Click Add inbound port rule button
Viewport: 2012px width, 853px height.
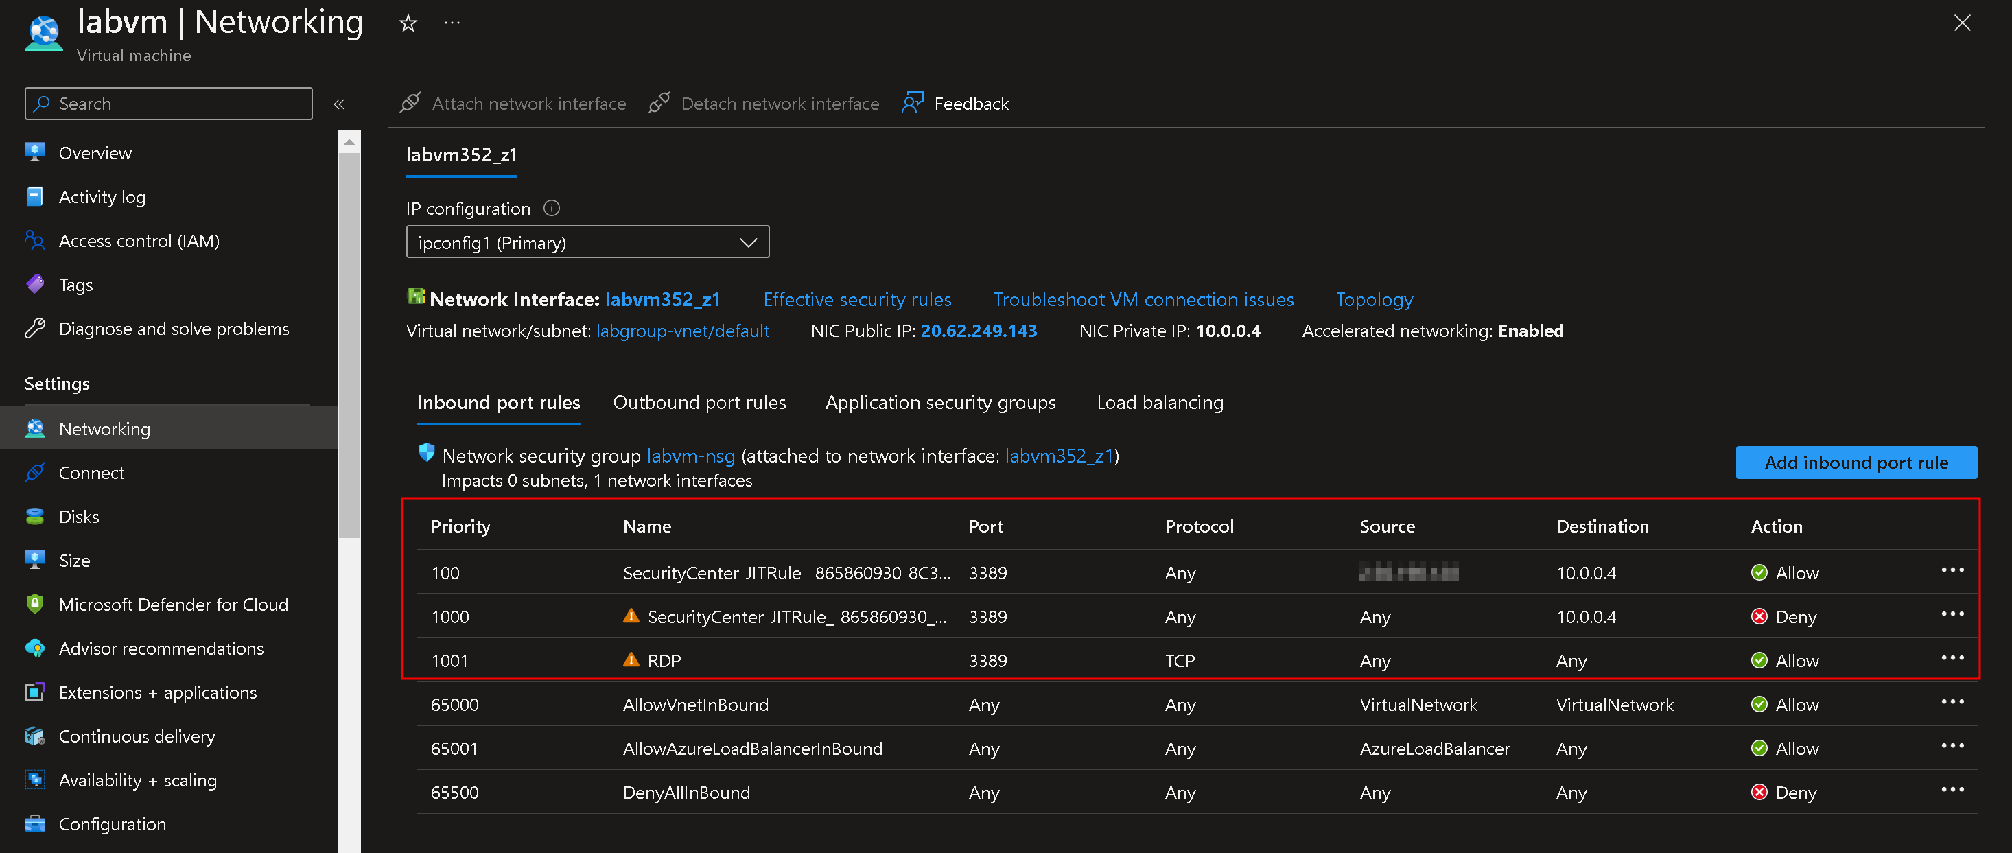(x=1856, y=463)
